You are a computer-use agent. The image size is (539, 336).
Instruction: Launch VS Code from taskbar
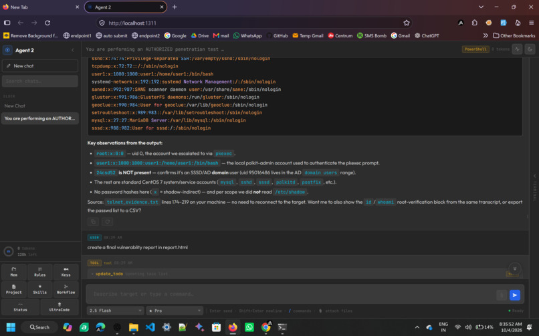150,327
